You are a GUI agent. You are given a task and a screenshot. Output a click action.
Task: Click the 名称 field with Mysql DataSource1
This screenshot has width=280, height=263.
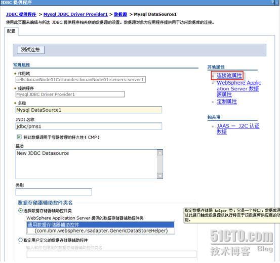[x=89, y=110]
